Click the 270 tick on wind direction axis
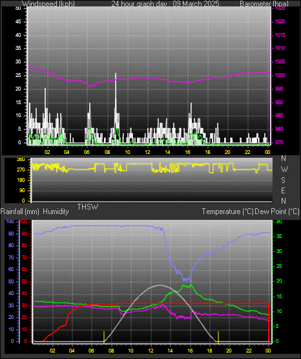Screen dimensions: 301x359 21,169
